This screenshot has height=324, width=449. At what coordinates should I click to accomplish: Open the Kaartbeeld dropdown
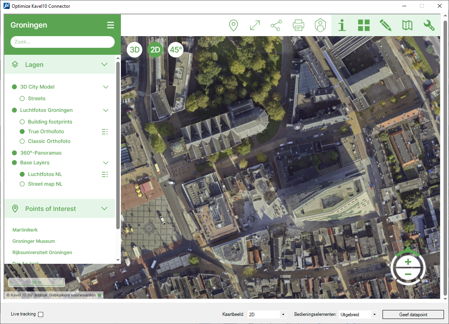[267, 314]
